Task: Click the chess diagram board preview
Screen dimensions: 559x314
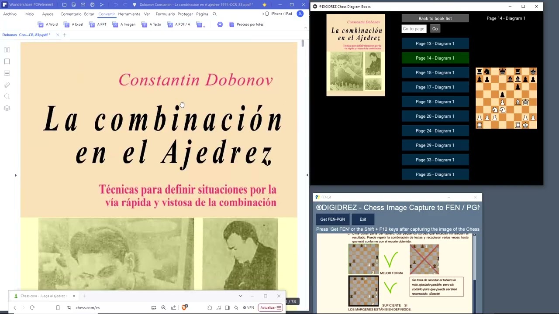Action: click(506, 98)
